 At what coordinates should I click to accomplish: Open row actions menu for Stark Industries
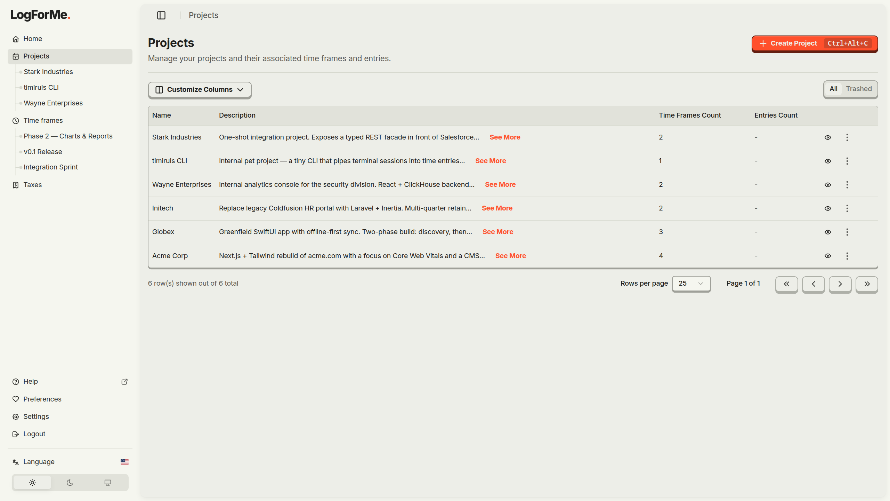[847, 137]
